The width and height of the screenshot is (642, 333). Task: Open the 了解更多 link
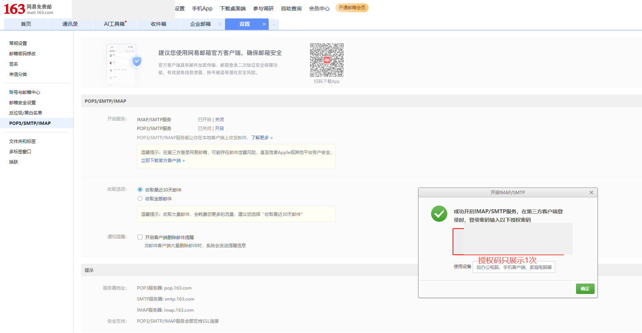pyautogui.click(x=262, y=138)
